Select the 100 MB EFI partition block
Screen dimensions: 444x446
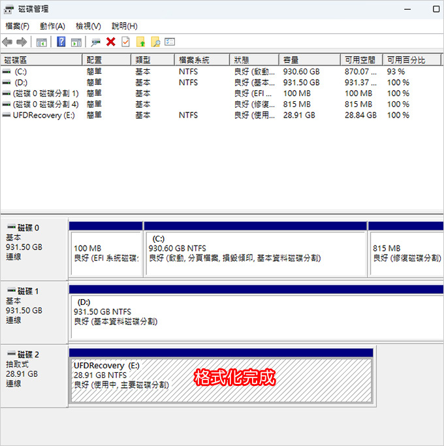point(106,253)
